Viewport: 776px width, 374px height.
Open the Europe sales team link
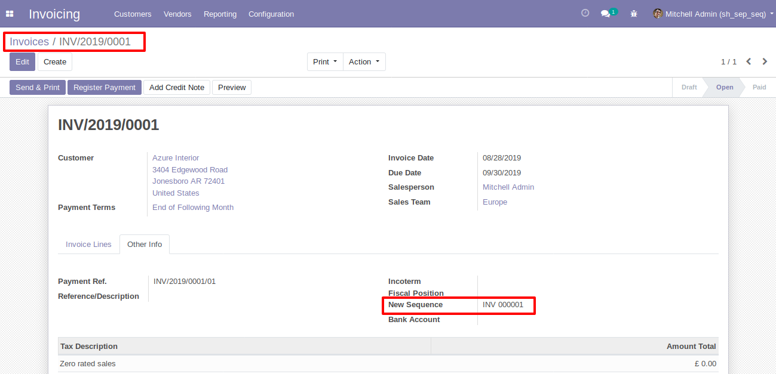(495, 202)
